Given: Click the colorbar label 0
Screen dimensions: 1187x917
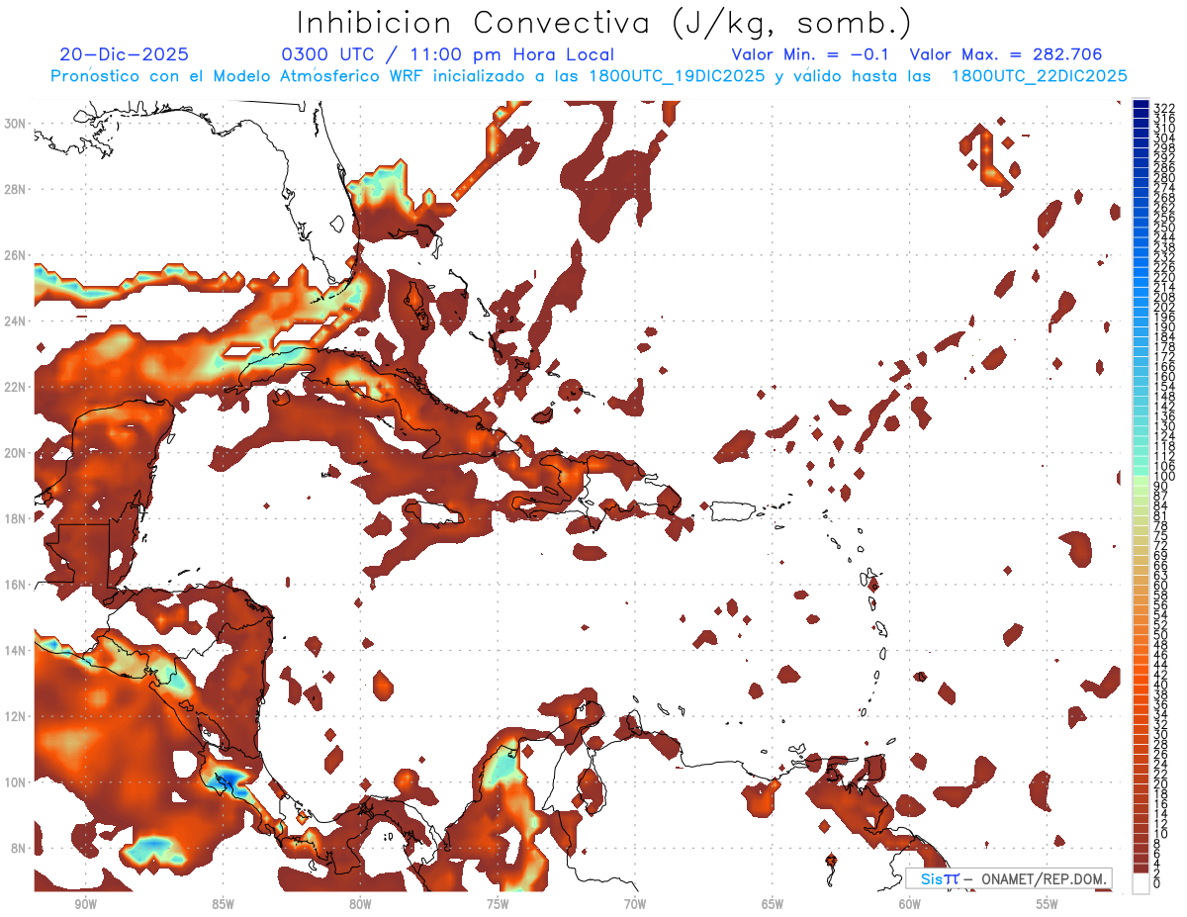Looking at the screenshot, I should (x=1157, y=884).
